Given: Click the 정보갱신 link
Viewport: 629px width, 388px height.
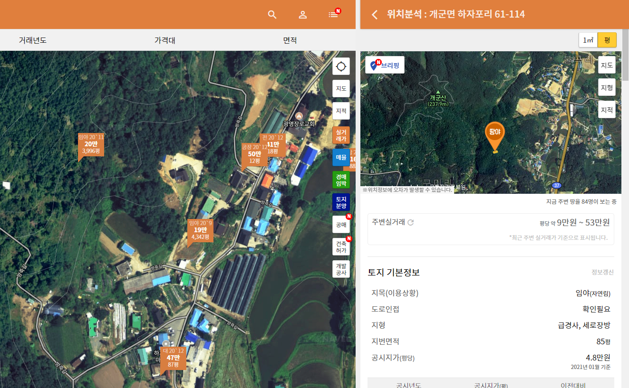Looking at the screenshot, I should point(602,272).
